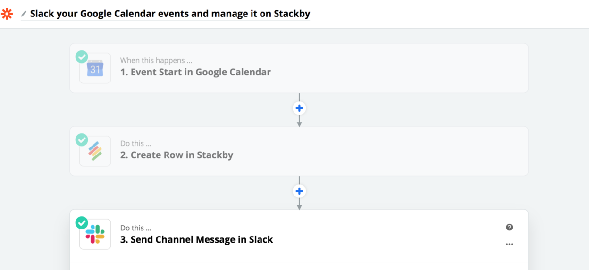Click the green checkmark on the Stackby step
Viewport: 589px width, 270px height.
pyautogui.click(x=82, y=139)
